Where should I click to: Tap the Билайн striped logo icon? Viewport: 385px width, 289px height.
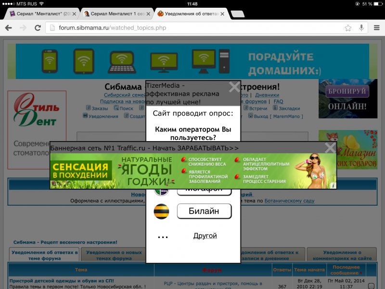[161, 211]
